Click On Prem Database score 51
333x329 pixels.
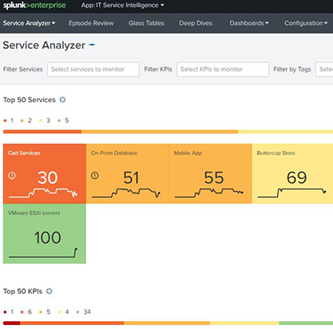(131, 177)
